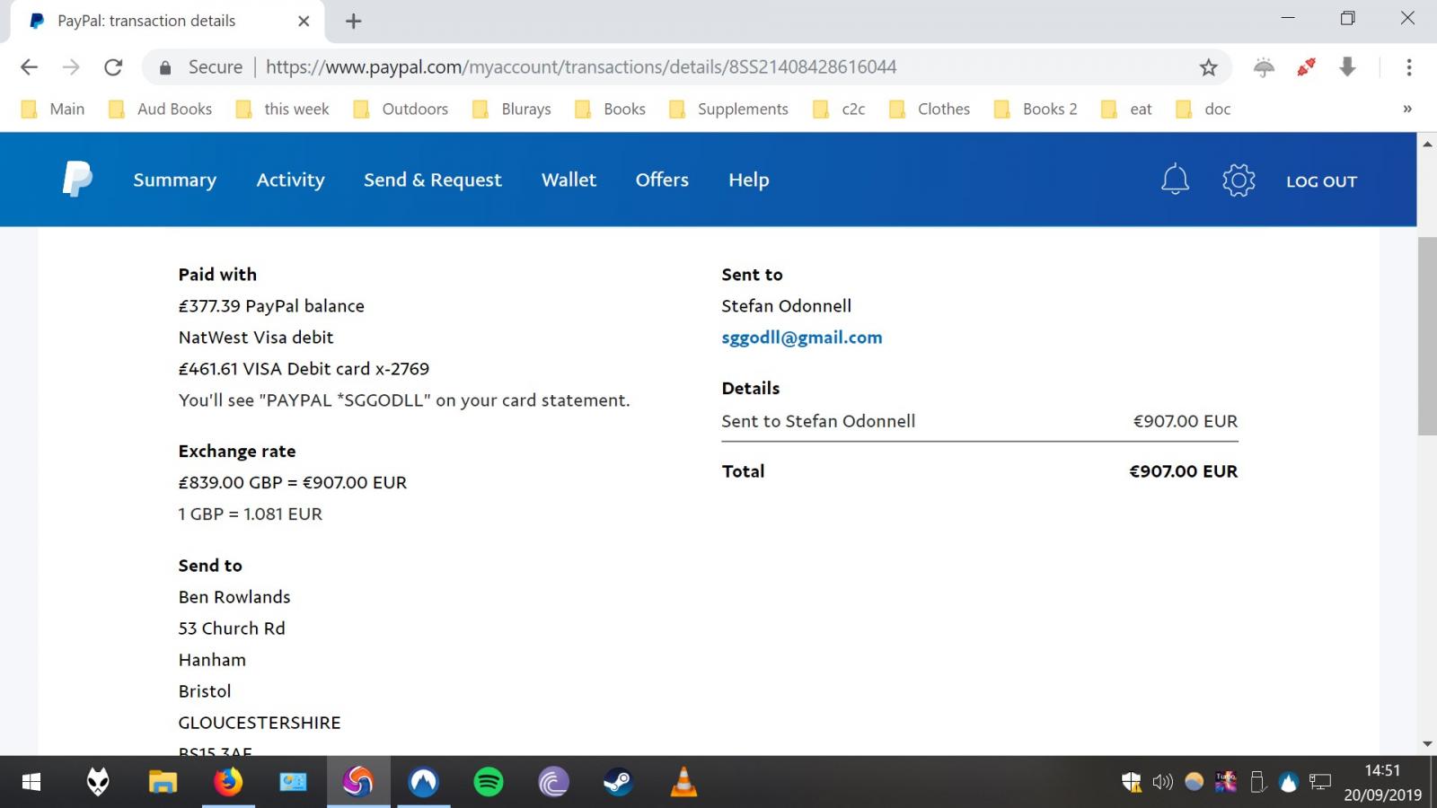
Task: Open the water drop tray icon
Action: coord(1288,782)
